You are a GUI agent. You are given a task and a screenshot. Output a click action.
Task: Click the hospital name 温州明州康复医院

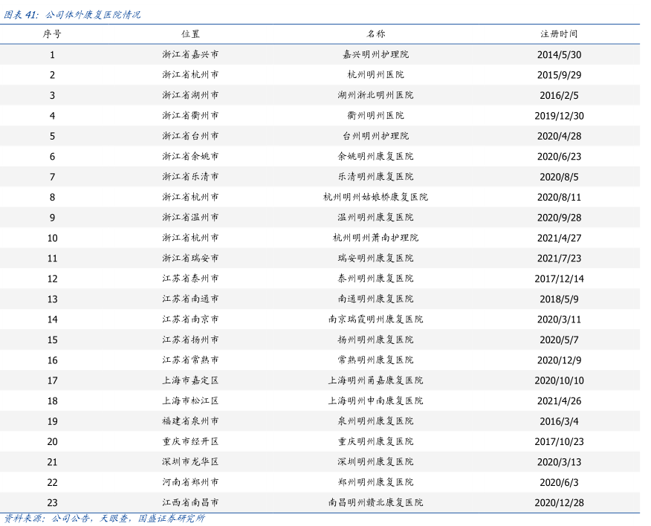(x=376, y=217)
